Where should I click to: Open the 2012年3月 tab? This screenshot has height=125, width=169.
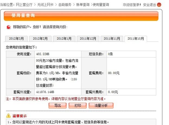tap(16, 39)
